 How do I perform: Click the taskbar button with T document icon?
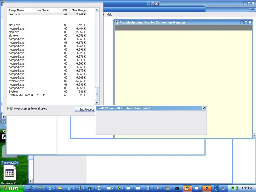(99, 188)
